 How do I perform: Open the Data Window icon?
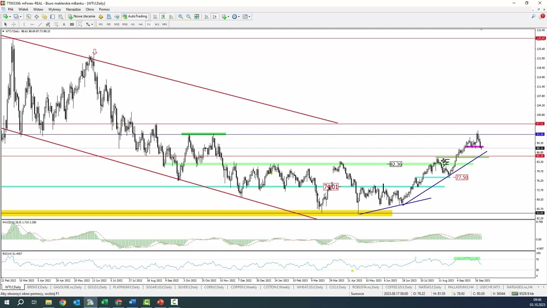coord(36,17)
